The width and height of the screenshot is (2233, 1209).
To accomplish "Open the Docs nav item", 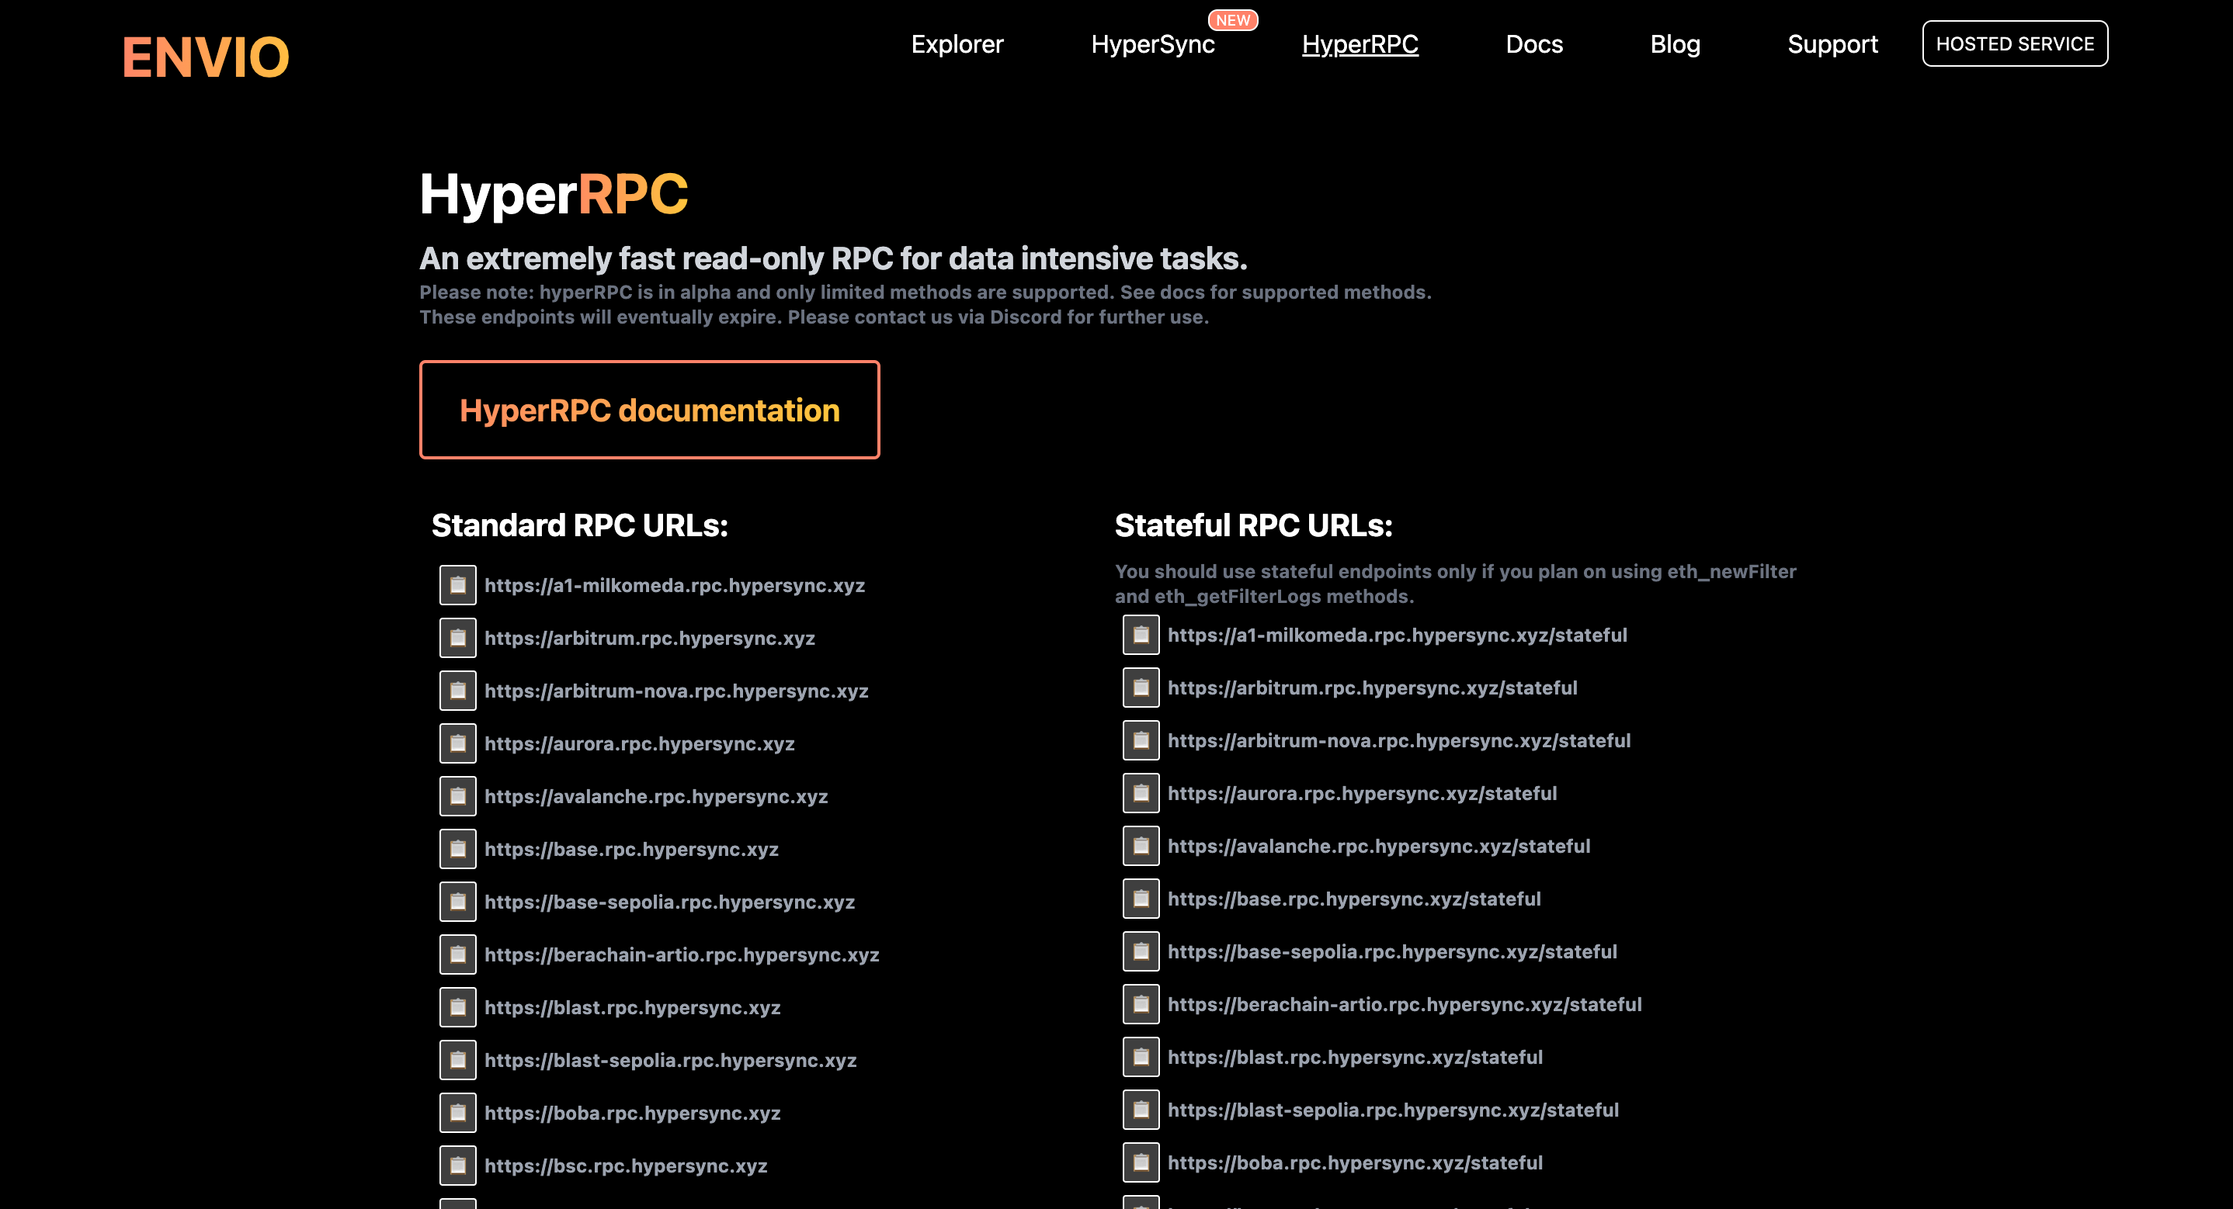I will click(x=1534, y=44).
